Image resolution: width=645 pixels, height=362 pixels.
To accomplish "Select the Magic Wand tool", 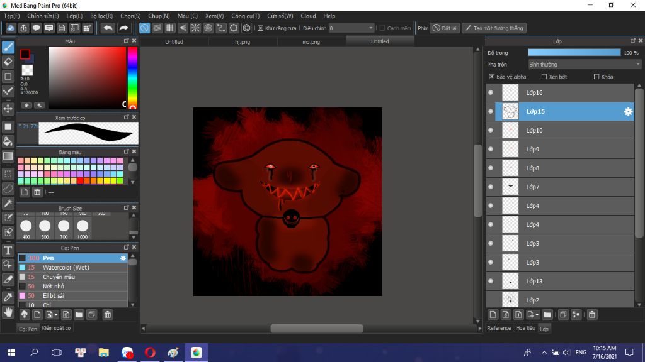I will pos(8,203).
